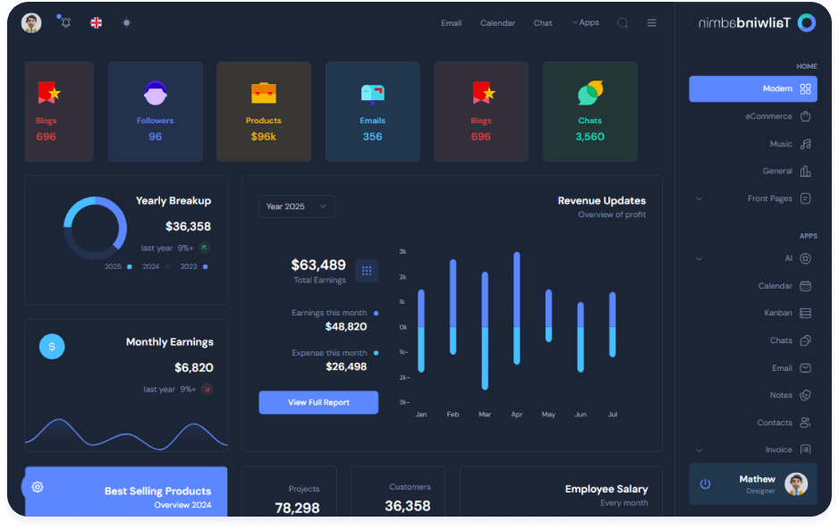Click the dollar icon in Monthly Earnings

click(x=52, y=346)
